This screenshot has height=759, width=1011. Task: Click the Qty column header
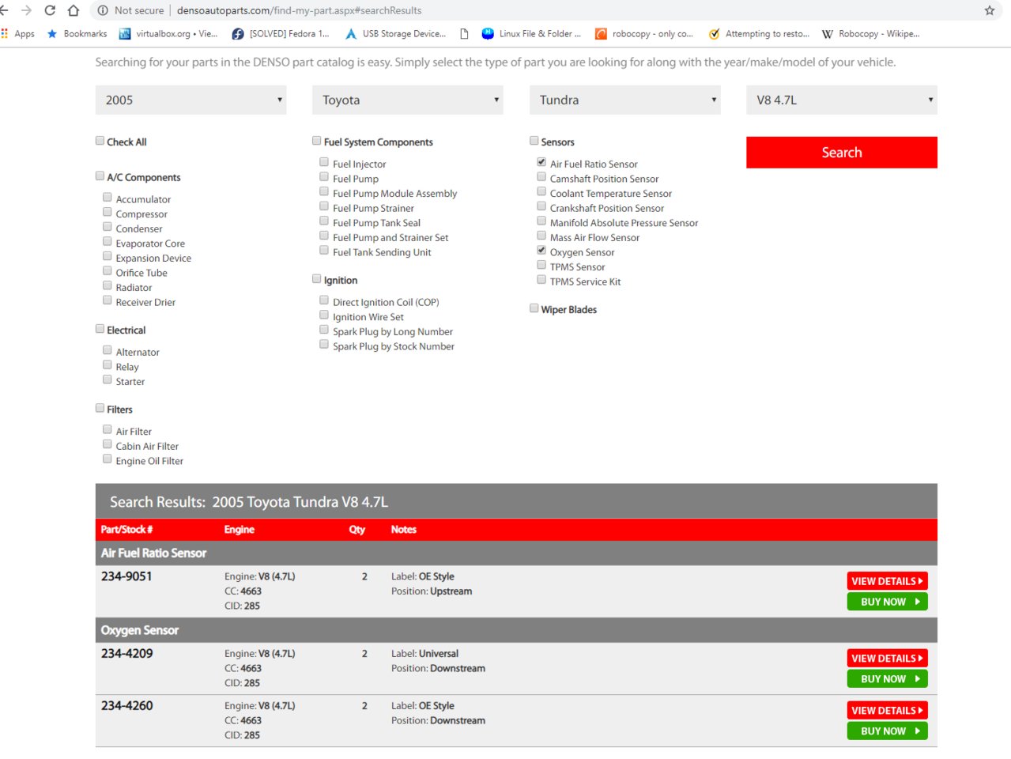pos(357,530)
